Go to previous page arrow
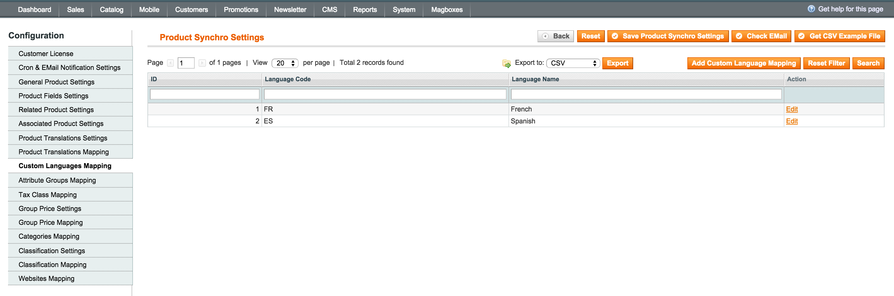This screenshot has width=894, height=296. 170,63
